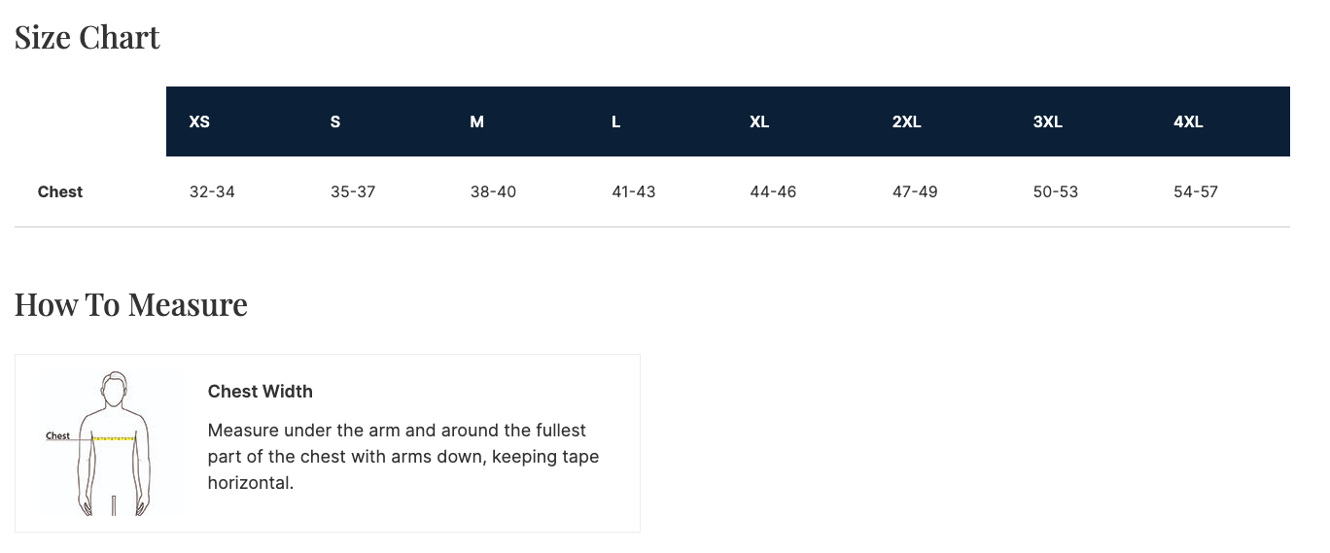
Task: Click the Chest Width heading
Action: click(261, 392)
